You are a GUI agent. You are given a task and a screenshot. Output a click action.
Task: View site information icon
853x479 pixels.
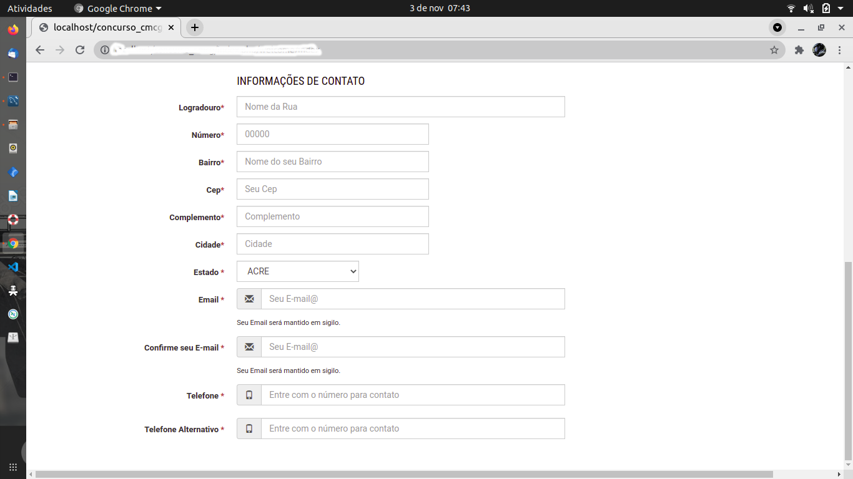(x=104, y=50)
